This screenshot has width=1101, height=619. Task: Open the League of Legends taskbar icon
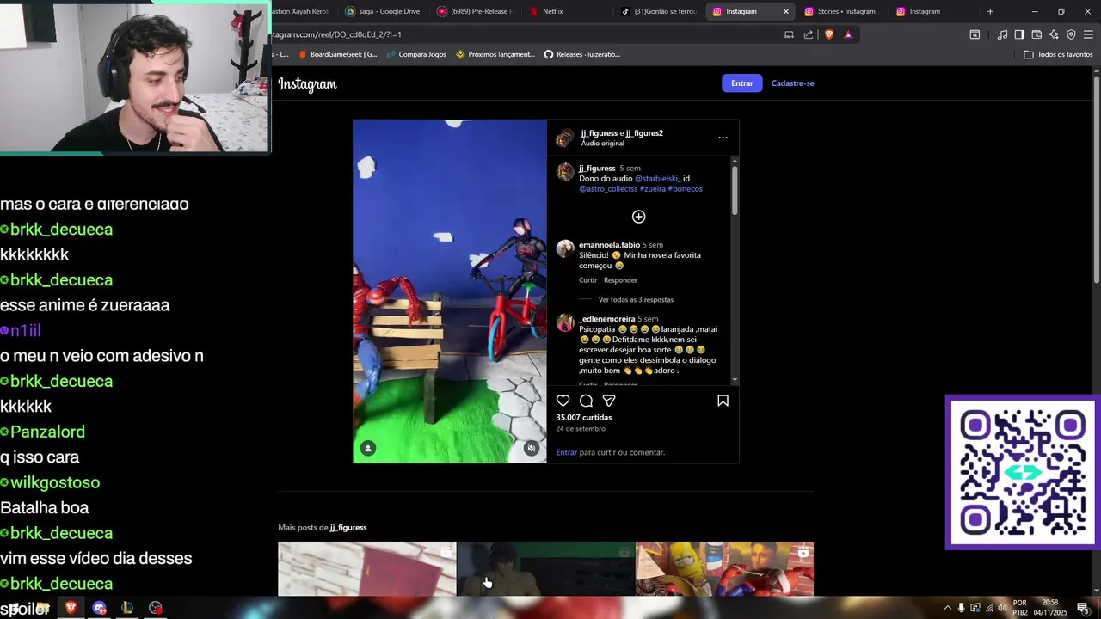127,608
